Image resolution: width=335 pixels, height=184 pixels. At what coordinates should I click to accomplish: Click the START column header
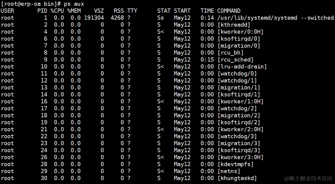click(182, 11)
